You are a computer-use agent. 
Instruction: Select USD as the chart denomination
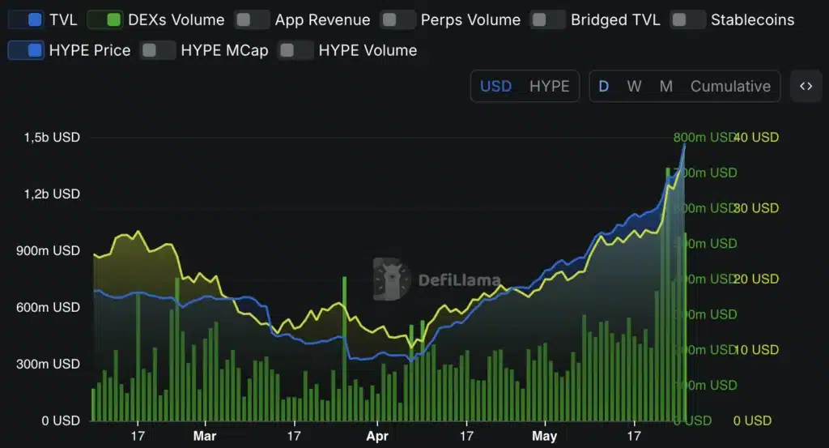496,86
